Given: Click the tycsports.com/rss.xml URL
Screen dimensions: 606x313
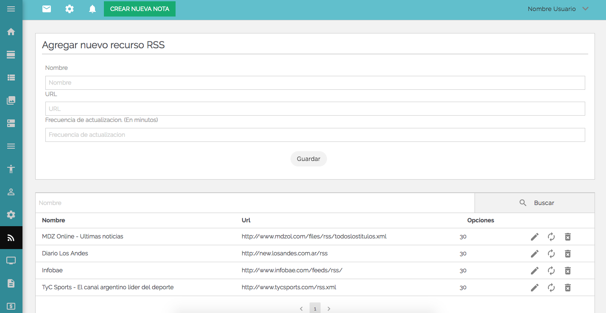Looking at the screenshot, I should click(x=289, y=287).
